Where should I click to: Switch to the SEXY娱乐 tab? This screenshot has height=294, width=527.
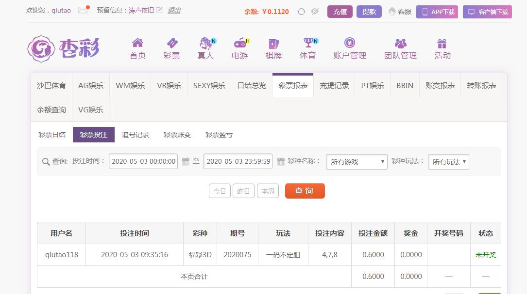(x=209, y=85)
